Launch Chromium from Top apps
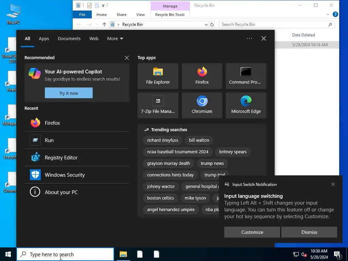 202,105
